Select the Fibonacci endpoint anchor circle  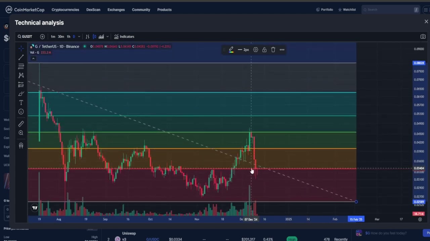[356, 202]
